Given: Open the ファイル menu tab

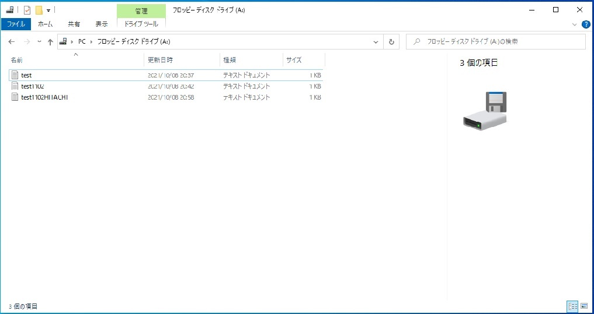Looking at the screenshot, I should click(x=16, y=24).
